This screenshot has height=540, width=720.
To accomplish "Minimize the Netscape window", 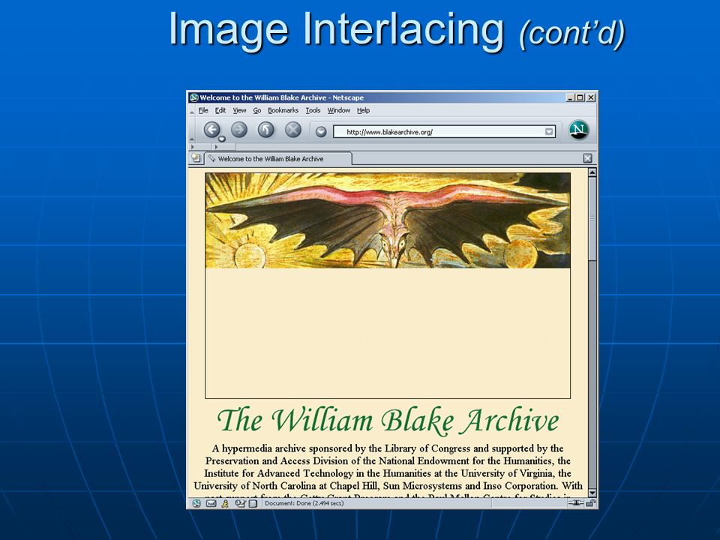I will point(570,97).
